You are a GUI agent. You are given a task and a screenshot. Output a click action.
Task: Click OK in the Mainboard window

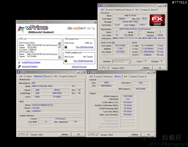pyautogui.click(x=79, y=135)
